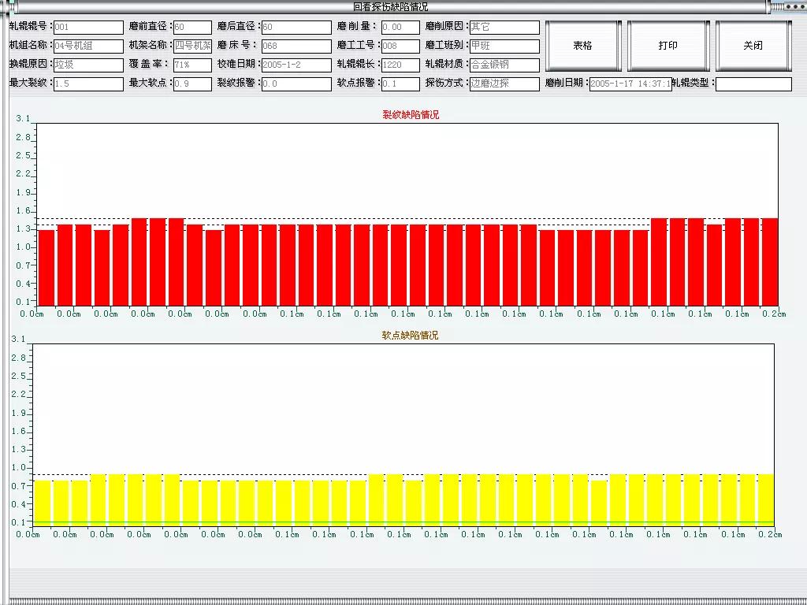
Task: Click the last yellow bar in soft-spot chart
Action: tap(765, 499)
